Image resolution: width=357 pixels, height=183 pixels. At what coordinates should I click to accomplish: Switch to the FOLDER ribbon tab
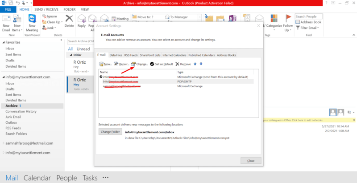[x=70, y=9]
